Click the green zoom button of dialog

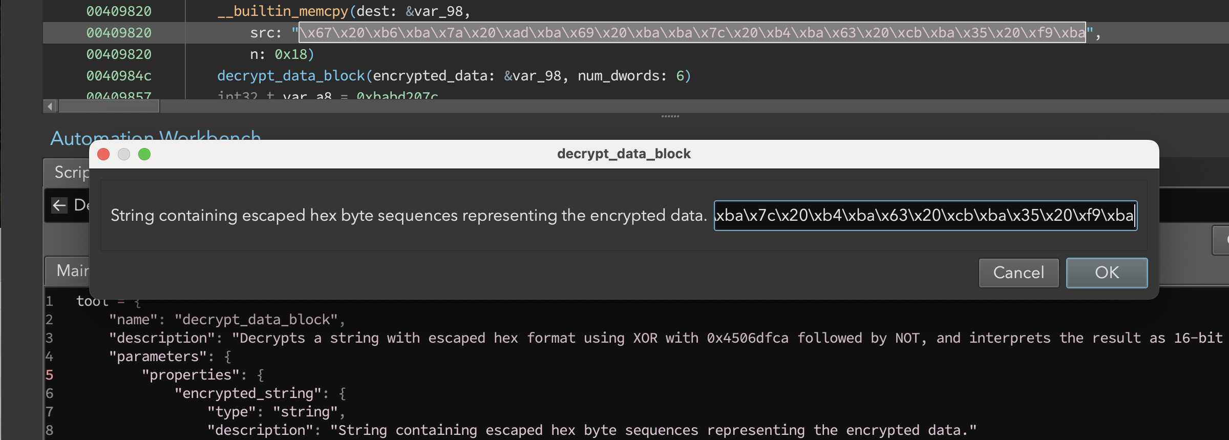pyautogui.click(x=144, y=154)
